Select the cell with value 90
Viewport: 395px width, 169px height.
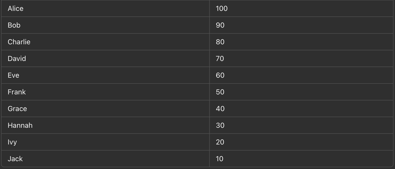coord(220,25)
